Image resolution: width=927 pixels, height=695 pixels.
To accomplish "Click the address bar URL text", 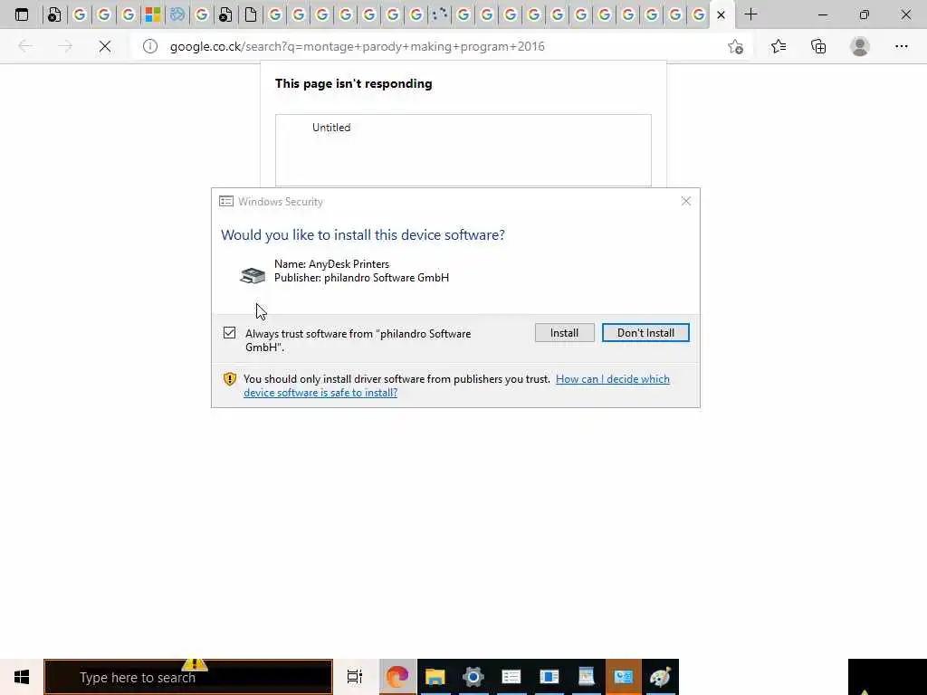I will tap(357, 47).
